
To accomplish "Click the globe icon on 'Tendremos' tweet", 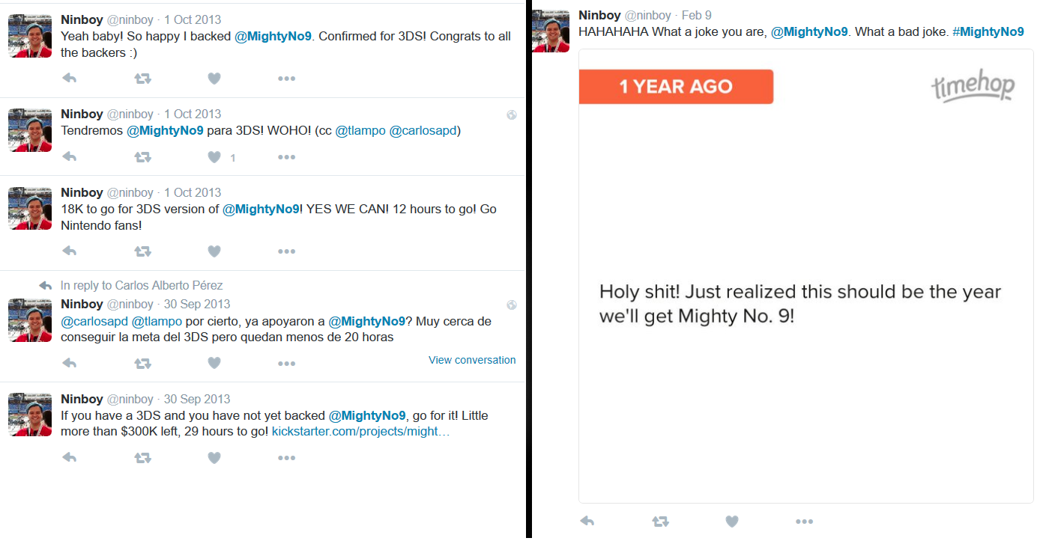I will pos(511,114).
